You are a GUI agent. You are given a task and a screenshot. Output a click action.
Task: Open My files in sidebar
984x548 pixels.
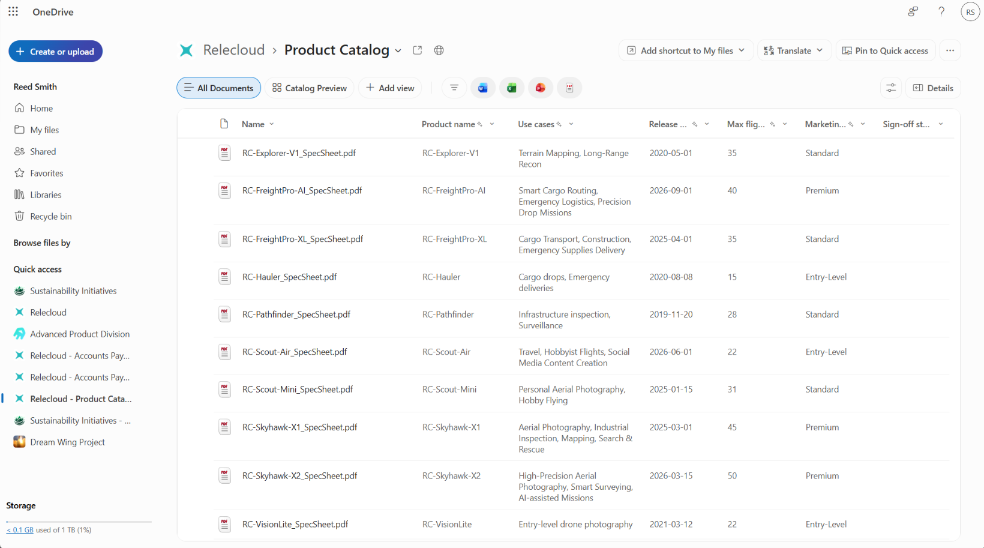click(x=44, y=130)
